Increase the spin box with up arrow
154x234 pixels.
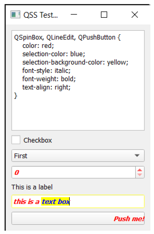tap(140, 170)
